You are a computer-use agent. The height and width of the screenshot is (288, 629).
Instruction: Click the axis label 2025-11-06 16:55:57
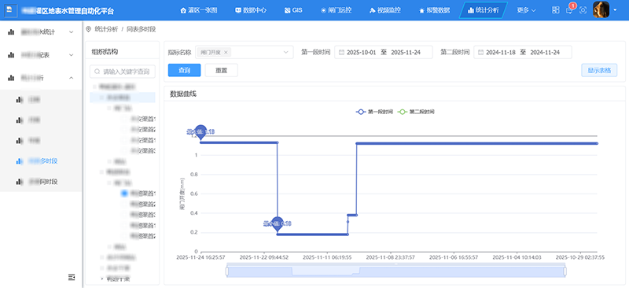(454, 257)
